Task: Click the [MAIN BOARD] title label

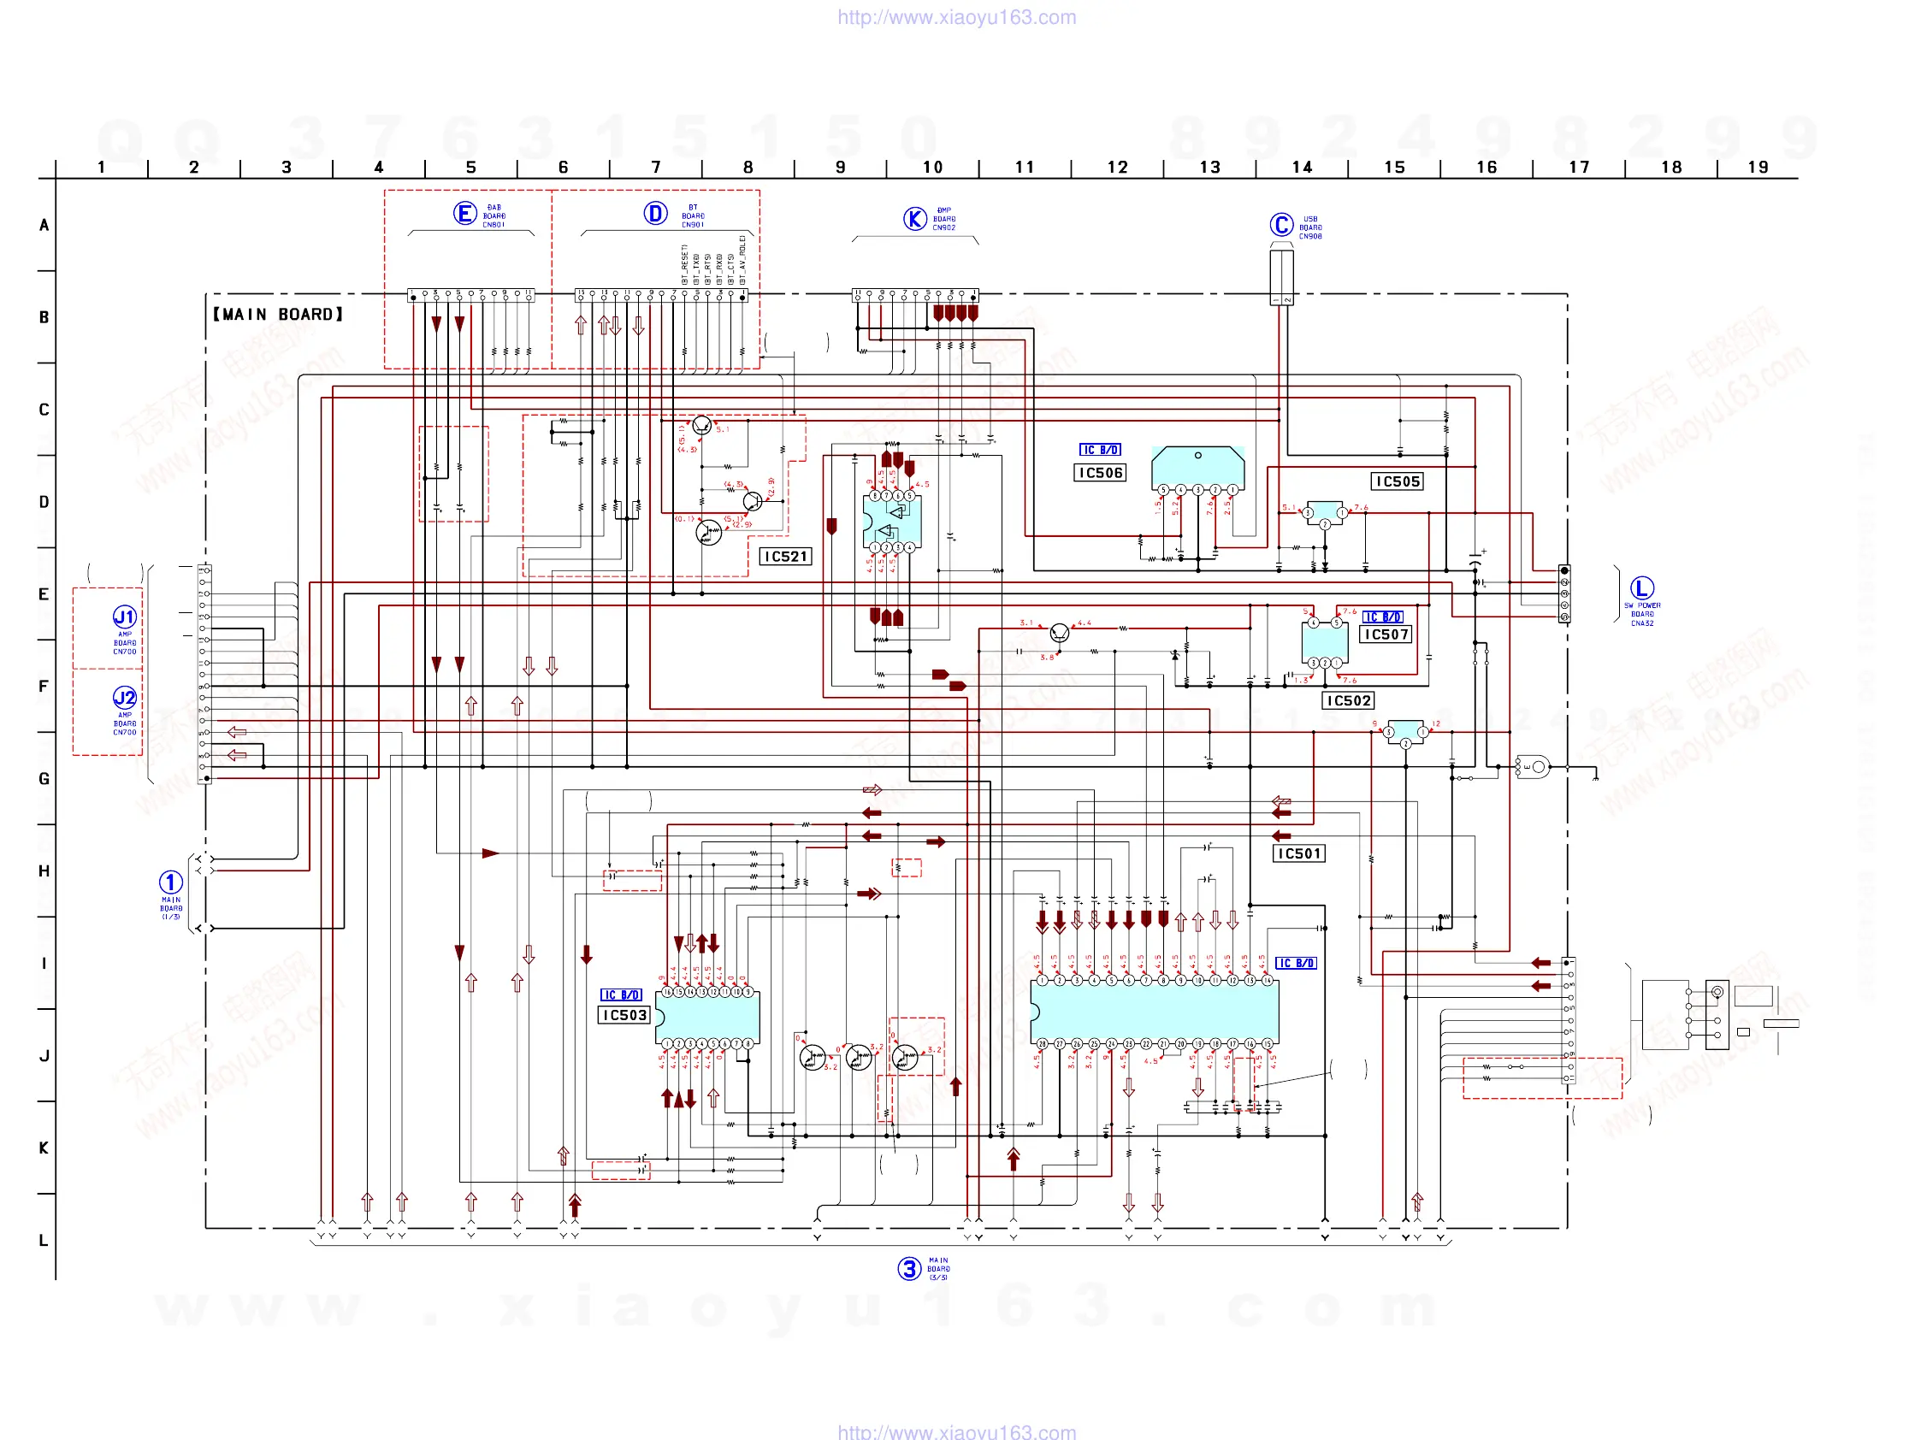Action: [x=278, y=314]
